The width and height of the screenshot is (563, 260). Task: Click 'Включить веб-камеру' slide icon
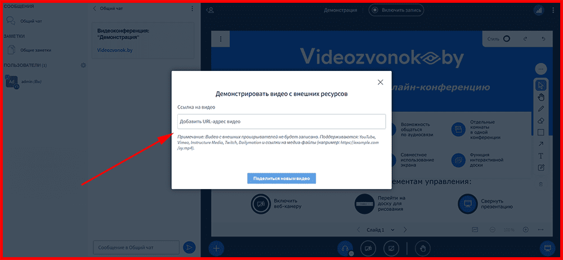261,204
